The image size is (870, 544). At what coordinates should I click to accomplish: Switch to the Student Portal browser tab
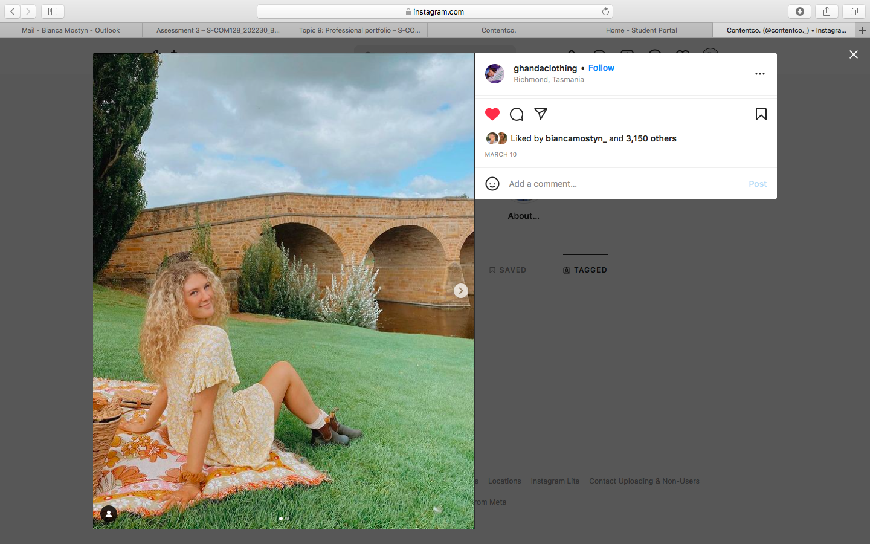click(x=641, y=30)
